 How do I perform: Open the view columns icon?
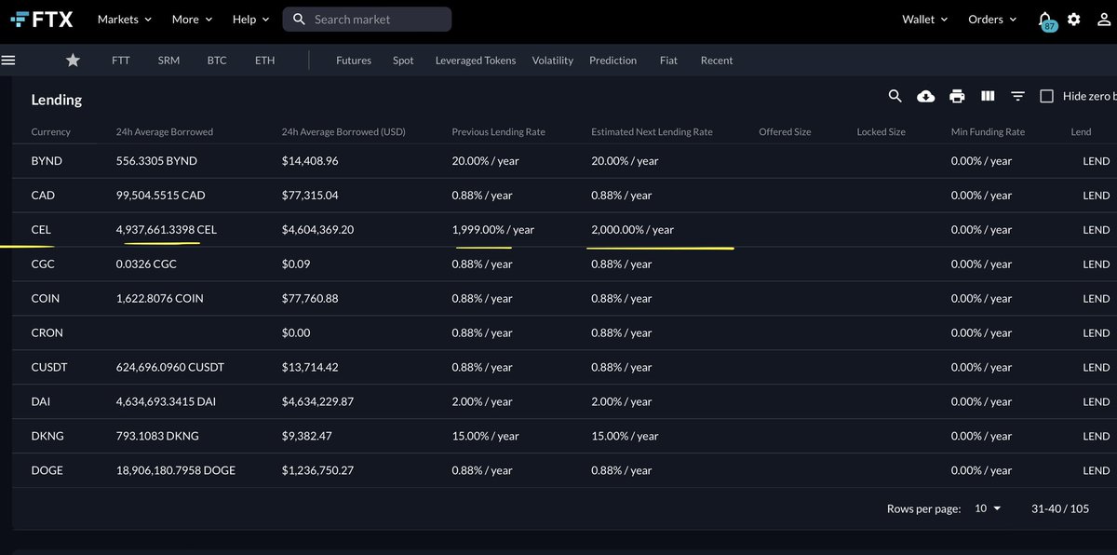[988, 96]
